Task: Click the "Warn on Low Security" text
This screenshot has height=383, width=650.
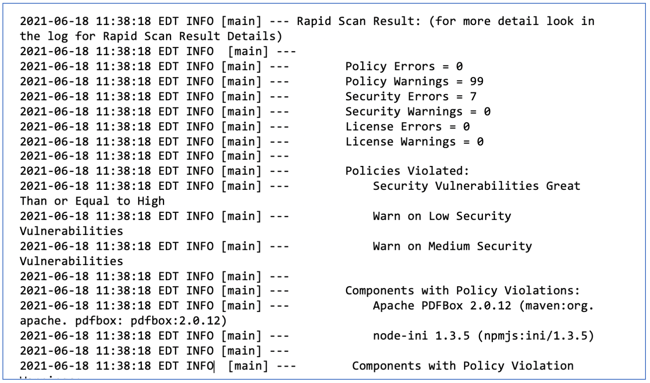Action: pos(441,216)
